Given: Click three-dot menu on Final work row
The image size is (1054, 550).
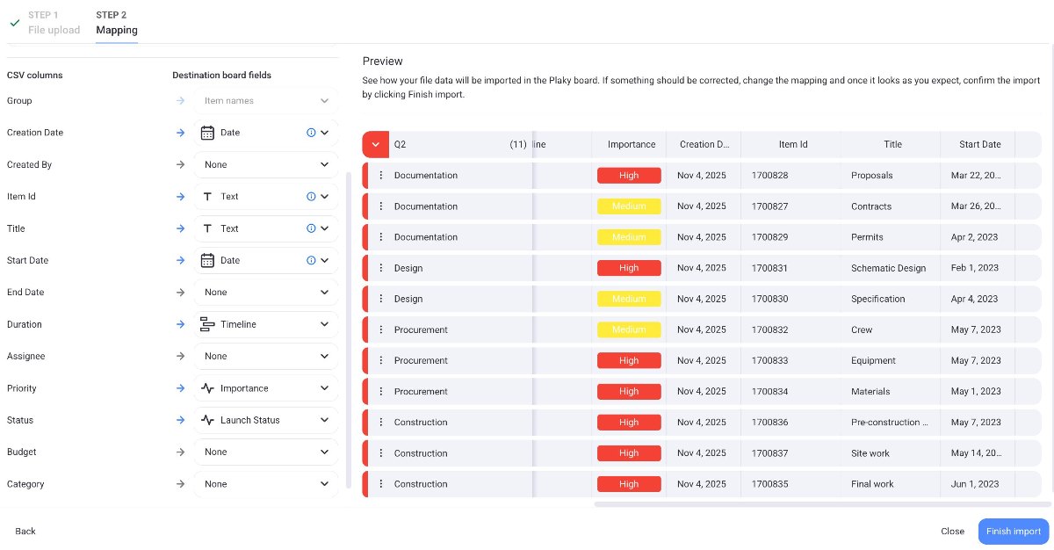Looking at the screenshot, I should click(380, 484).
